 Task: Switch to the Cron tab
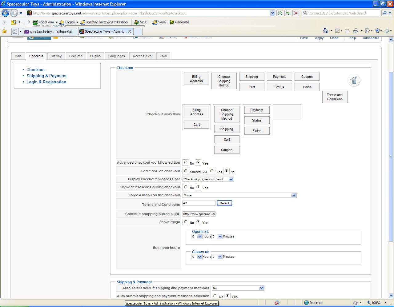tap(163, 56)
